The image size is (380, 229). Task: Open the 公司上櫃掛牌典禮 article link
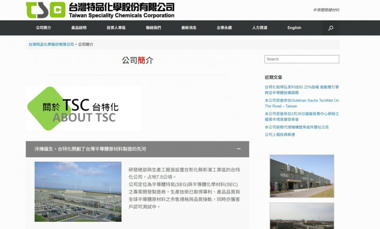280,135
